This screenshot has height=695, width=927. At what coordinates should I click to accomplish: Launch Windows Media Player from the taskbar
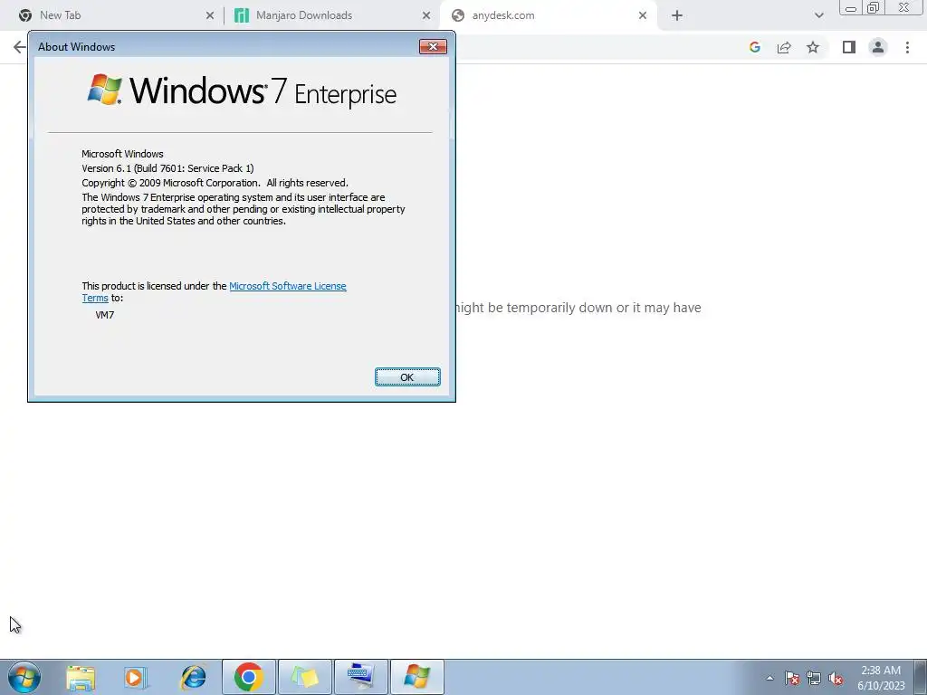click(x=136, y=677)
